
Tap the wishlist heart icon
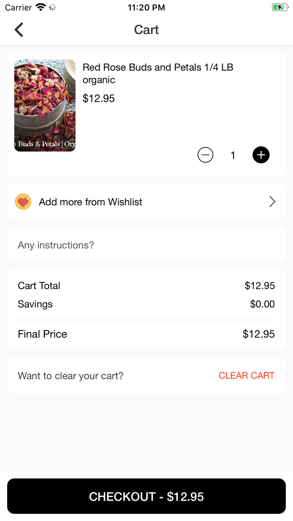click(23, 202)
